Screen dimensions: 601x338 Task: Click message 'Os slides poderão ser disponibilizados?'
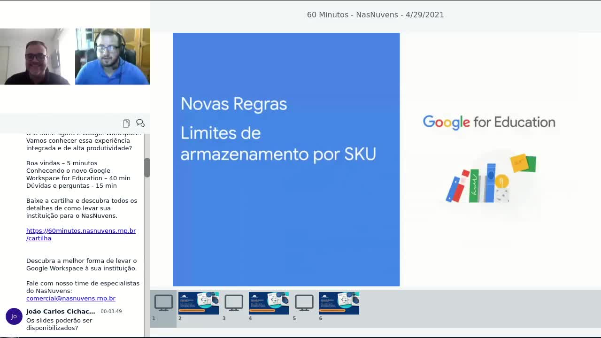click(59, 324)
